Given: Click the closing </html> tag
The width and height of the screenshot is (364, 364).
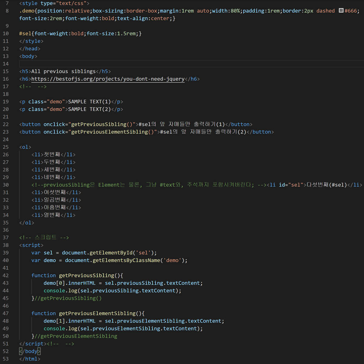Looking at the screenshot, I should pyautogui.click(x=30, y=359).
